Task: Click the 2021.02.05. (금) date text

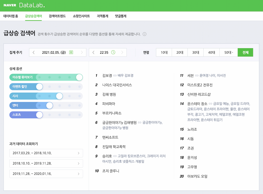Action: click(x=54, y=52)
